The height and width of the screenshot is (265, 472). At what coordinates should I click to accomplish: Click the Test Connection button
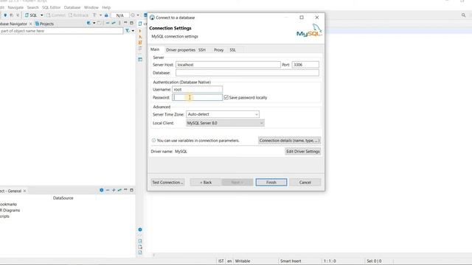pos(167,183)
